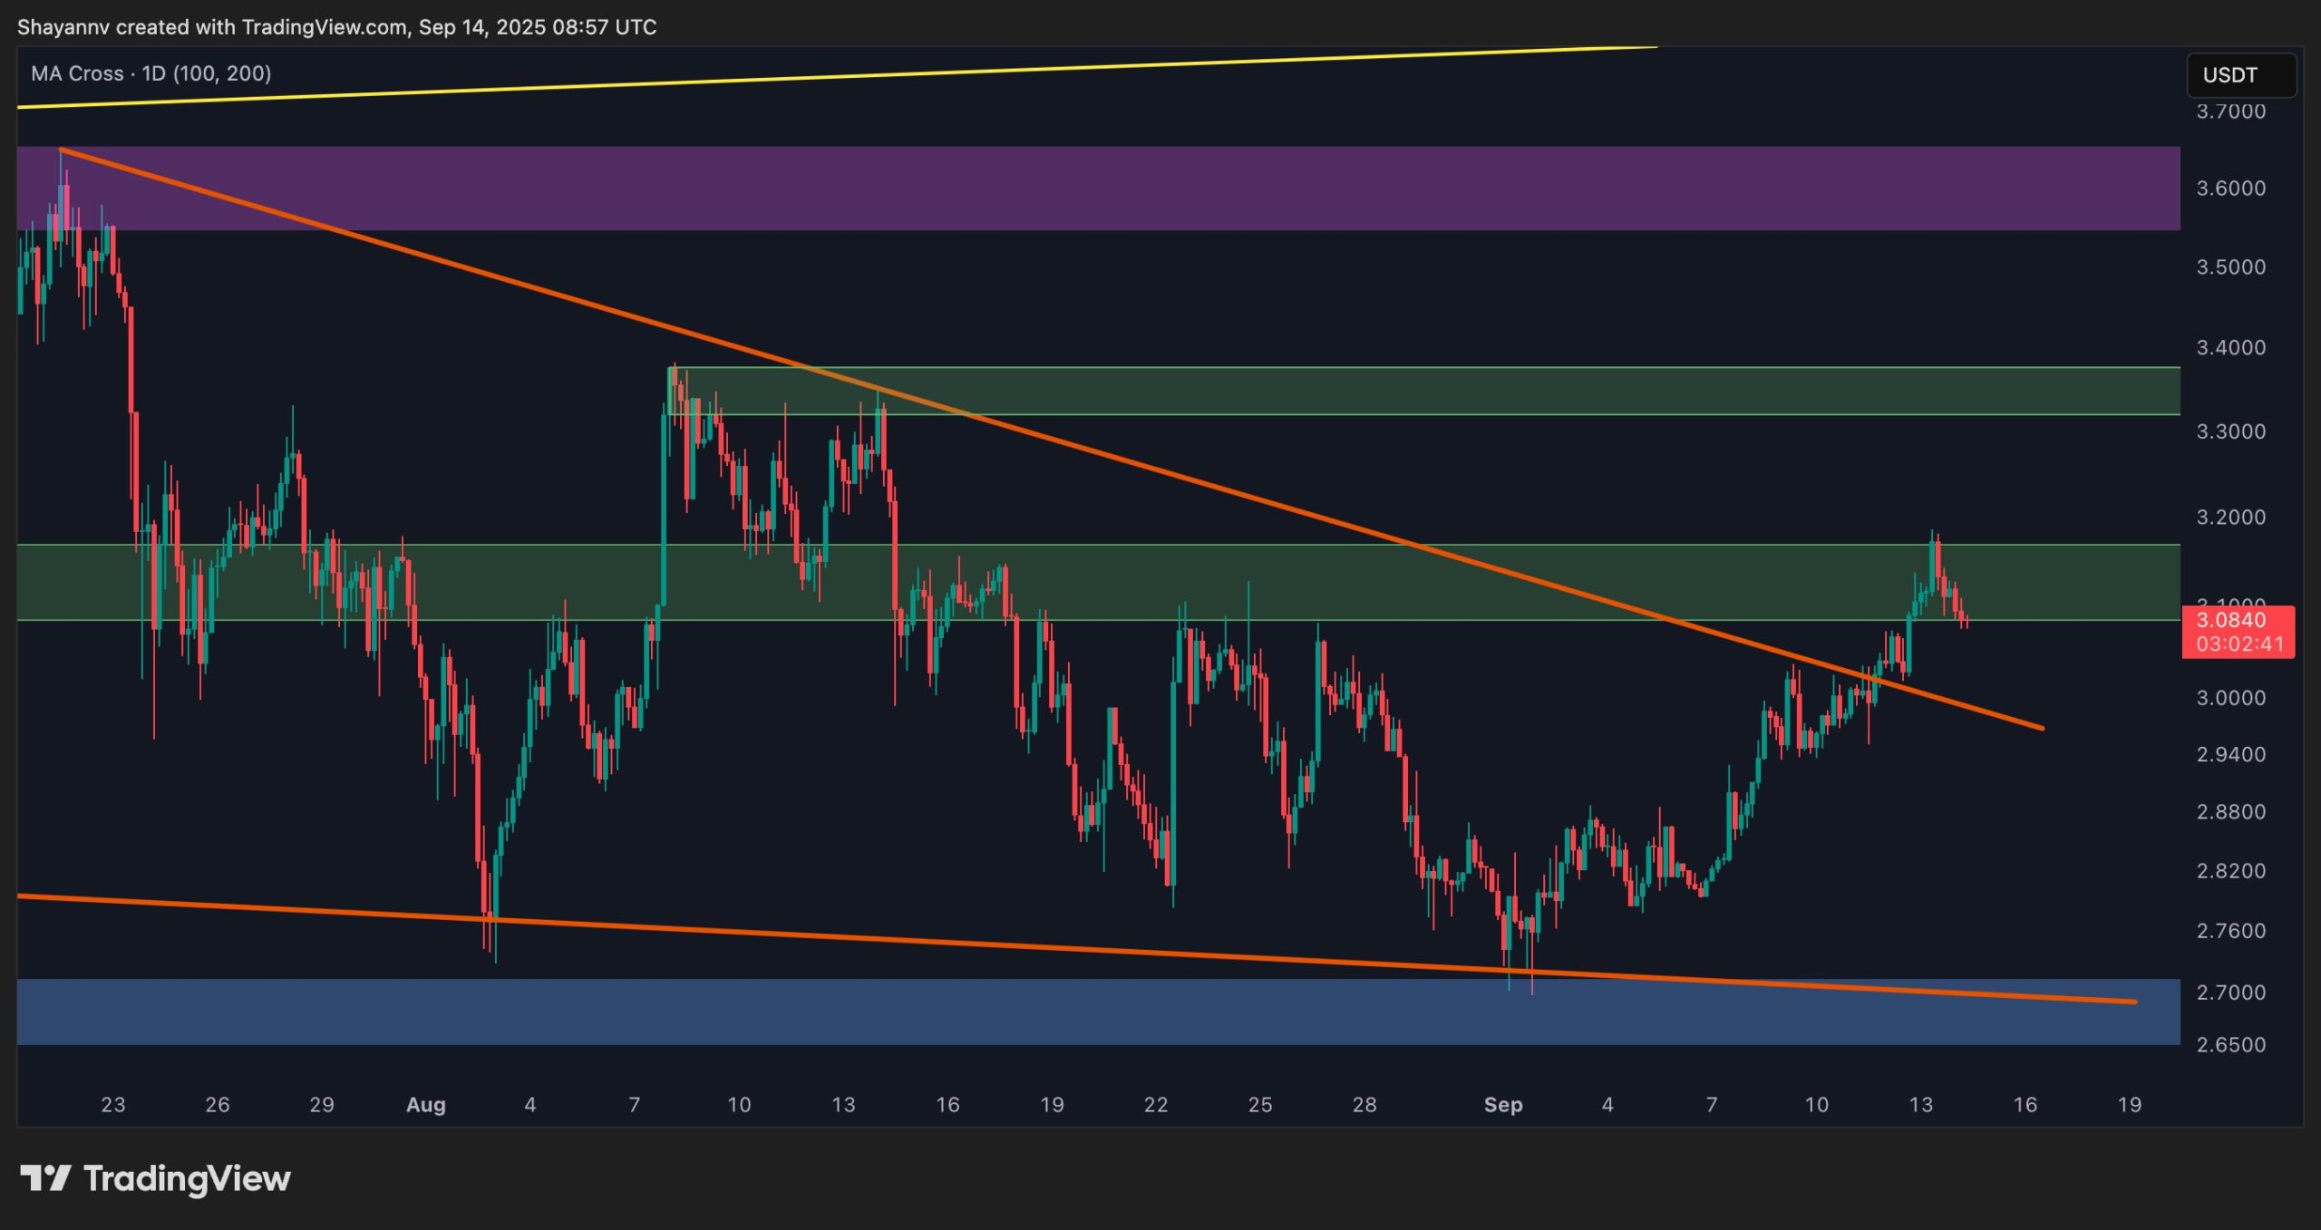This screenshot has height=1230, width=2321.
Task: Click the yellow moving average line
Action: (816, 80)
